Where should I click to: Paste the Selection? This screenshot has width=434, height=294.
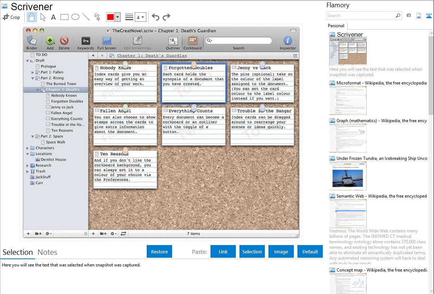(x=252, y=252)
